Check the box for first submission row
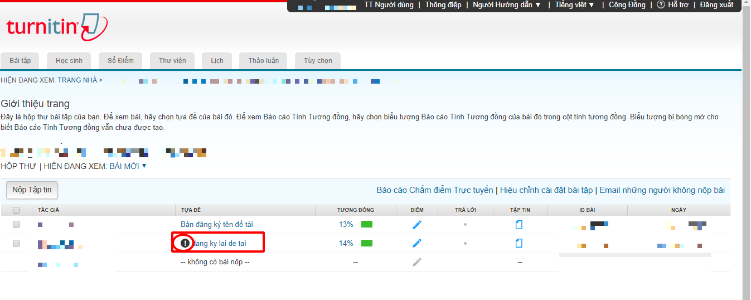The width and height of the screenshot is (751, 300). click(x=16, y=224)
